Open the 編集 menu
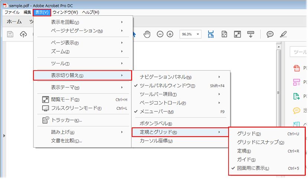This screenshot has width=308, height=179. [27, 12]
